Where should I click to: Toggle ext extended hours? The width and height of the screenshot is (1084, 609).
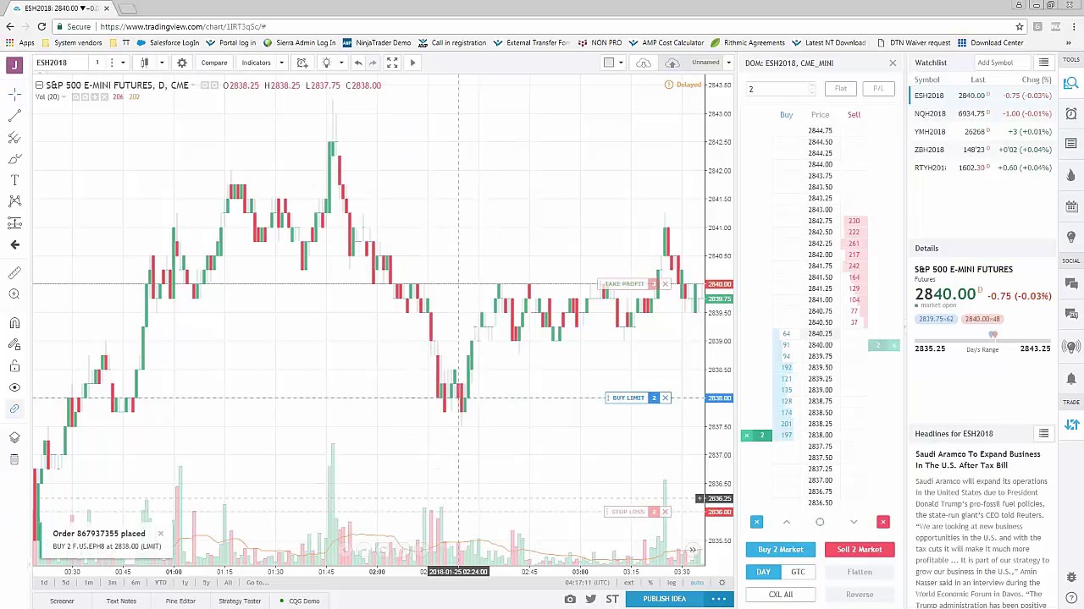click(628, 583)
